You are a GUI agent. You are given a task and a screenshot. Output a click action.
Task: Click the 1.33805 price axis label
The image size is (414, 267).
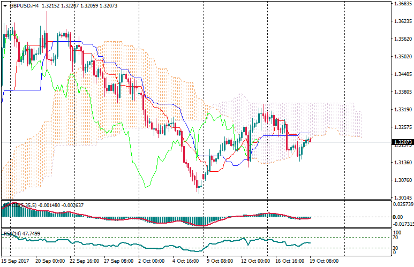click(x=402, y=92)
